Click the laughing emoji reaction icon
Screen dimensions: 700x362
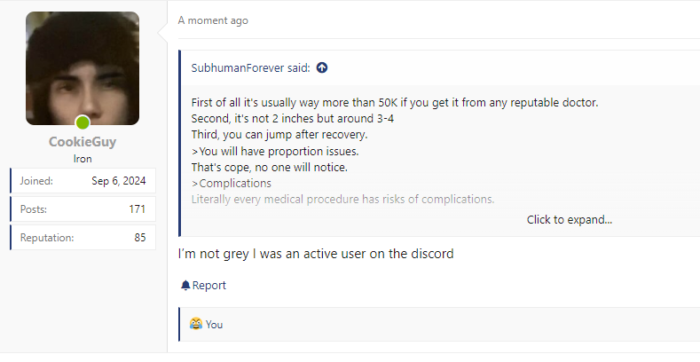pyautogui.click(x=195, y=325)
